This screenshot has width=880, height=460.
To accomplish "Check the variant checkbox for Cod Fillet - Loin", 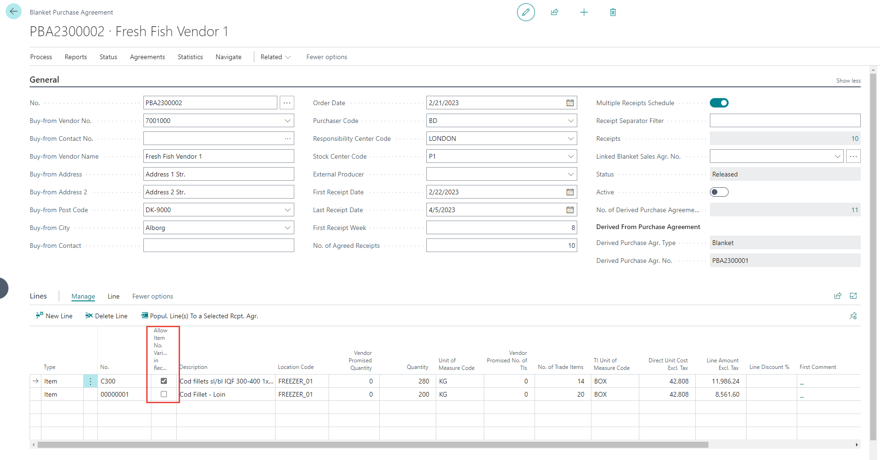I will pyautogui.click(x=164, y=394).
